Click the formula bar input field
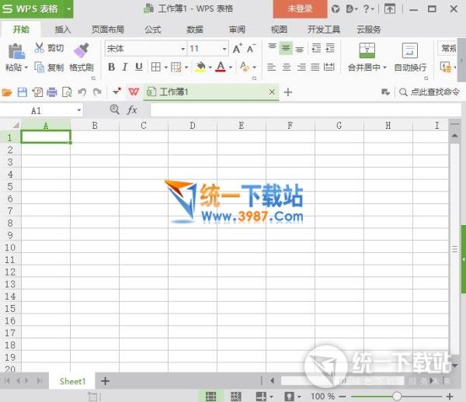Viewport: 466px width, 402px height. tap(305, 110)
